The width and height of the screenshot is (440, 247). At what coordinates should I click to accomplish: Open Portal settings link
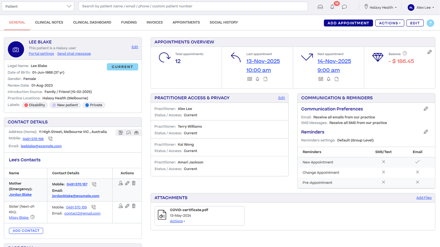(x=41, y=54)
